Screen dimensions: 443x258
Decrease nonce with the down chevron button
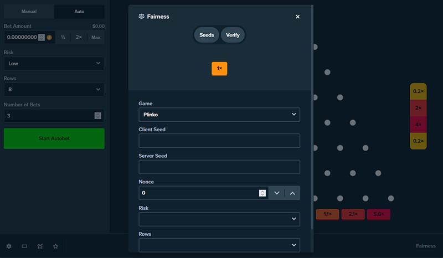coord(276,193)
